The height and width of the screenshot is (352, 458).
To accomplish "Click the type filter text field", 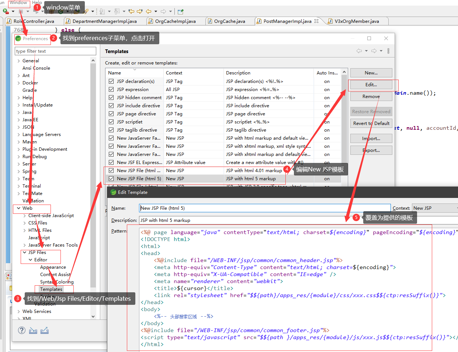I will (55, 51).
